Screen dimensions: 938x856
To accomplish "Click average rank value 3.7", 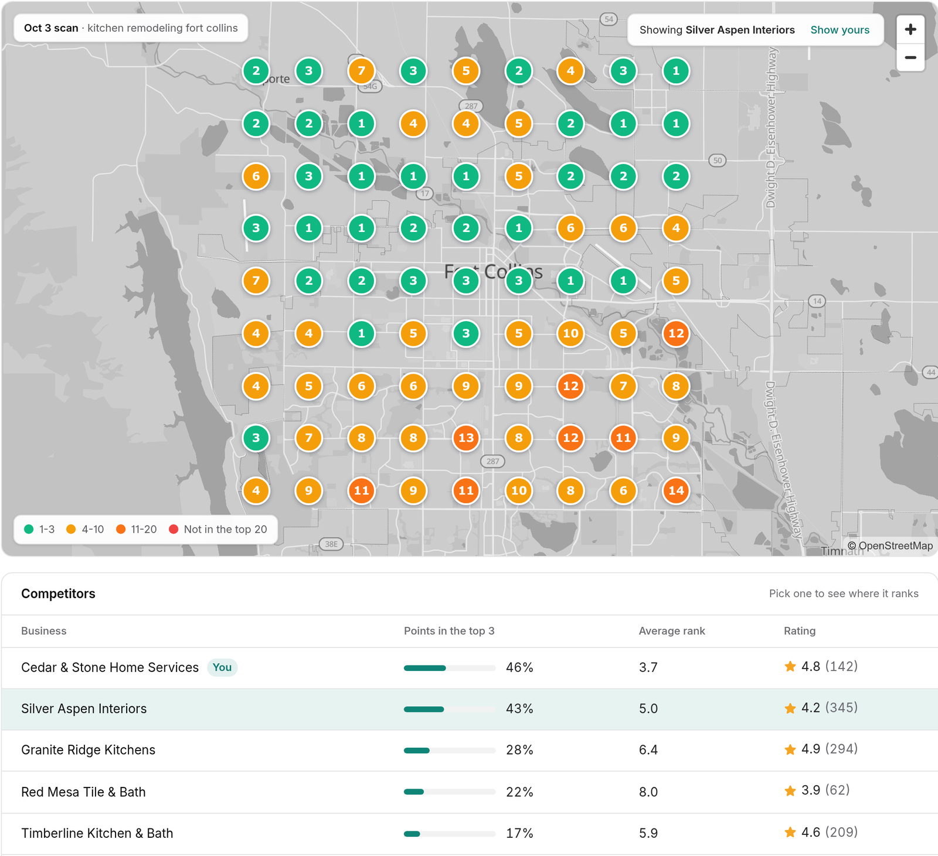I will click(648, 667).
